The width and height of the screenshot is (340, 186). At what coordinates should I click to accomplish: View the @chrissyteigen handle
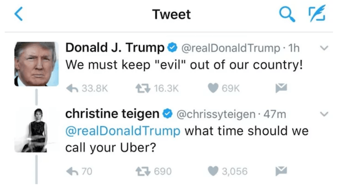[x=216, y=114]
